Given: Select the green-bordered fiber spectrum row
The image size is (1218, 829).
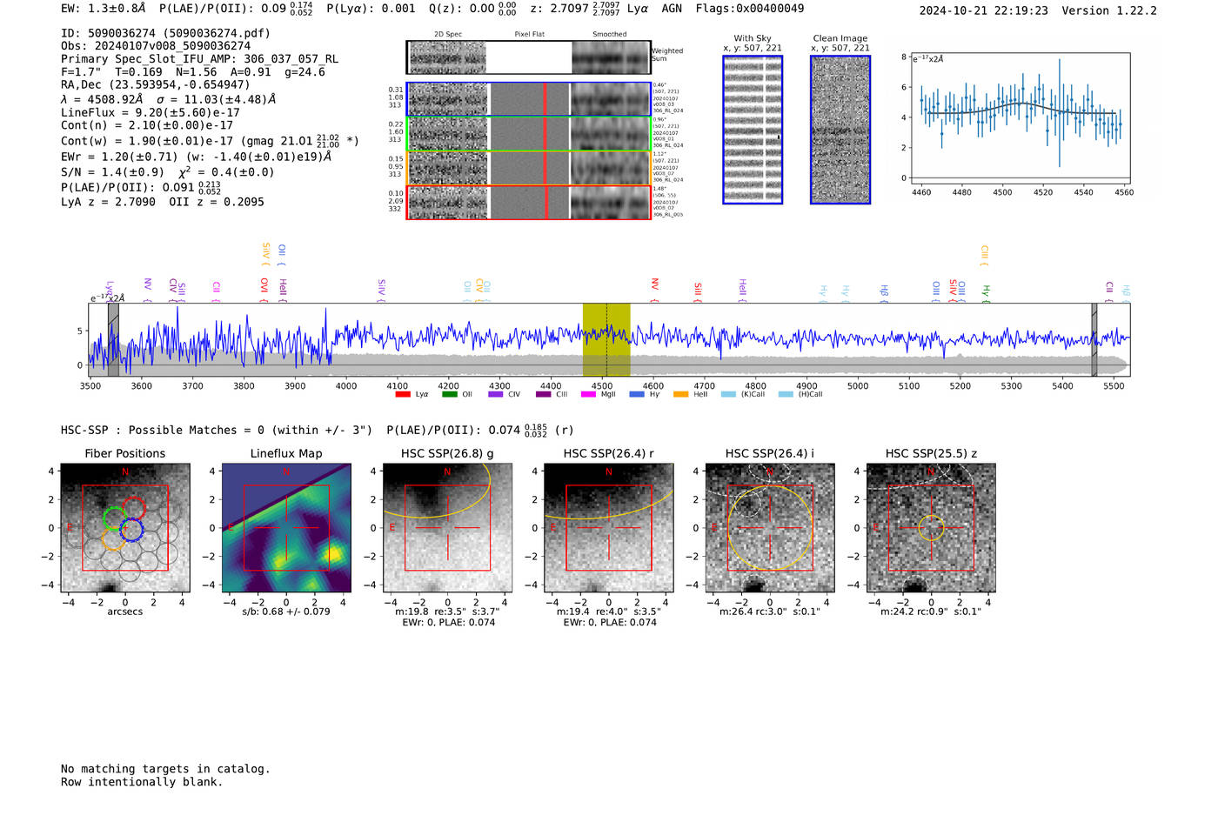Looking at the screenshot, I should pos(528,134).
